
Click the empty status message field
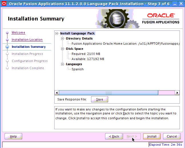75,145
